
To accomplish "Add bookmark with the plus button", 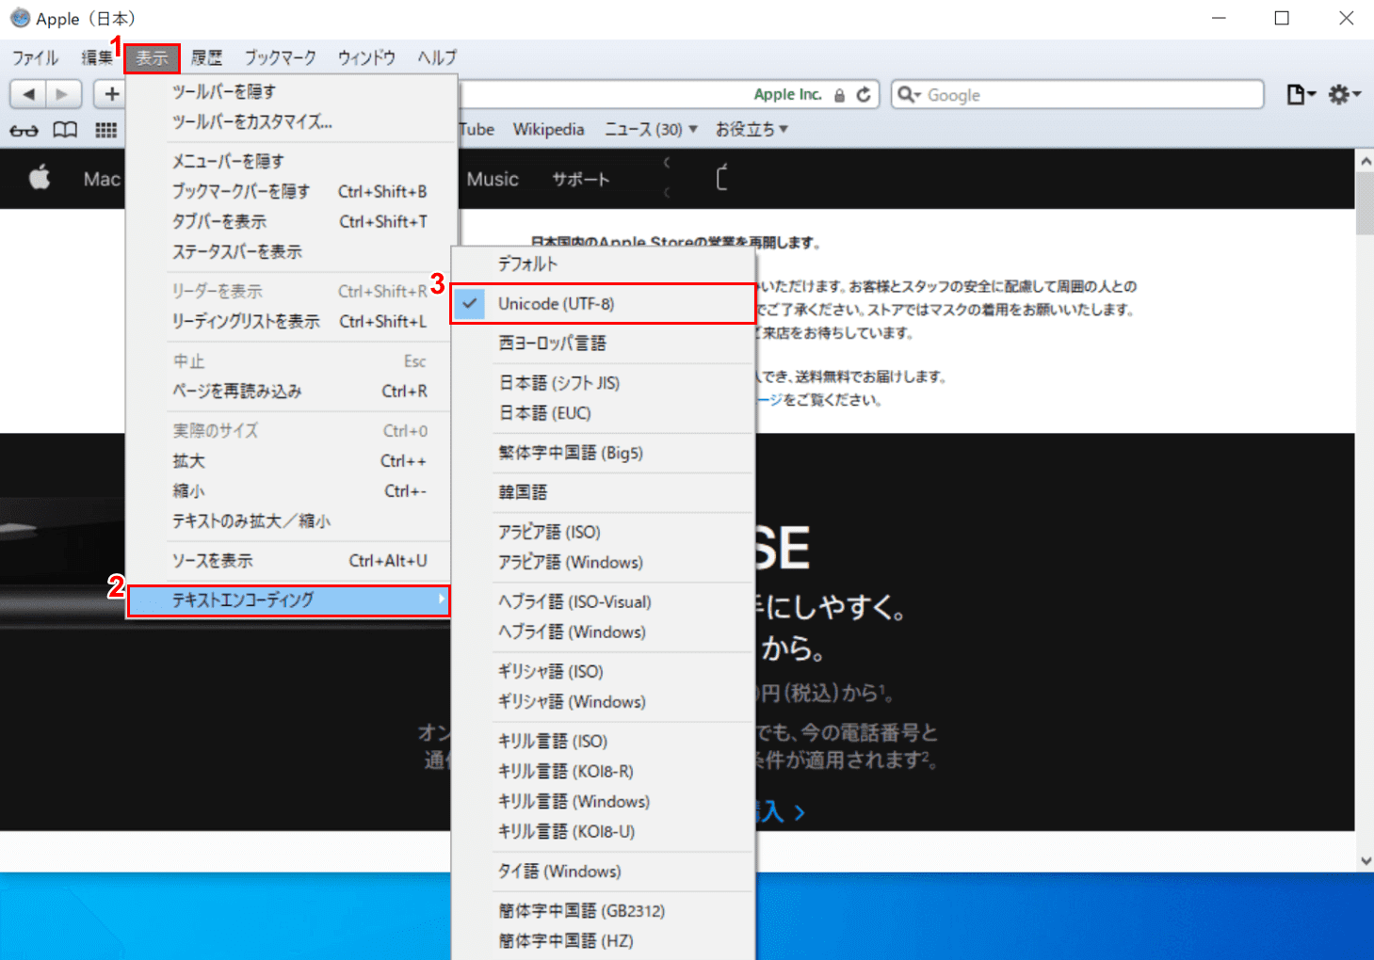I will (x=111, y=94).
